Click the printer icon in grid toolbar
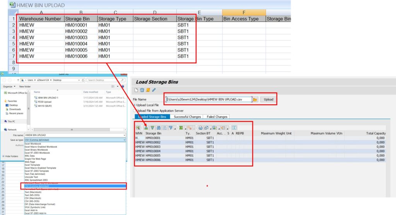The width and height of the screenshot is (396, 215). [x=201, y=128]
